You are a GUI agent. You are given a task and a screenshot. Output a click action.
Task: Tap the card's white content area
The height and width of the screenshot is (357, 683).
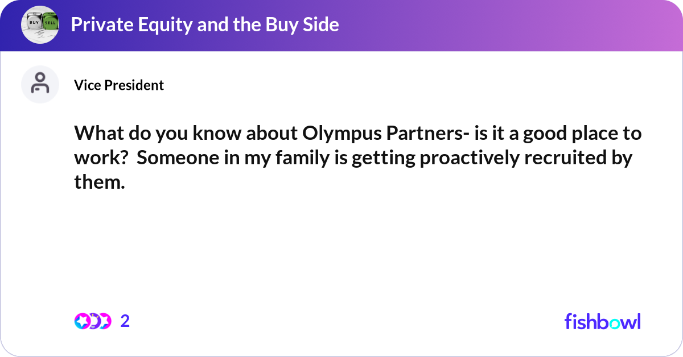(x=341, y=244)
